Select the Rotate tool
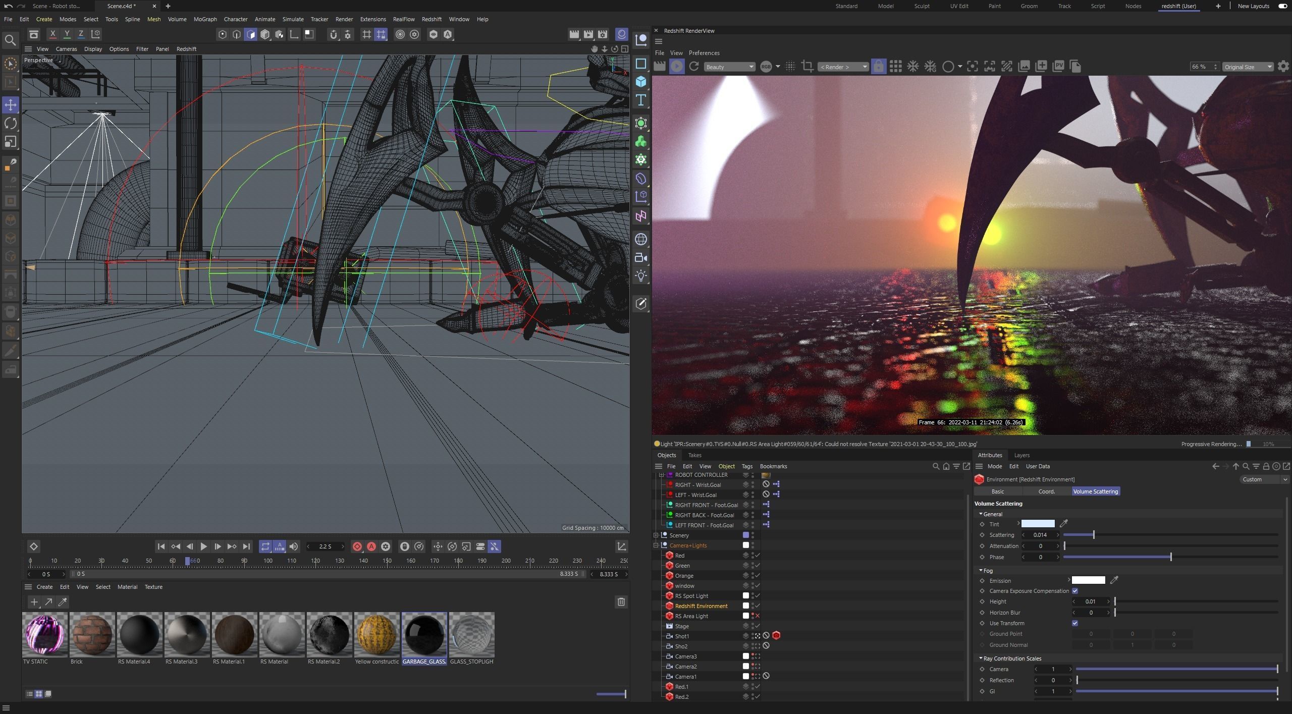 [x=11, y=124]
